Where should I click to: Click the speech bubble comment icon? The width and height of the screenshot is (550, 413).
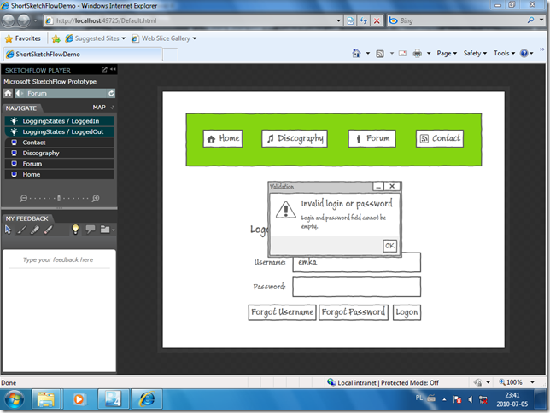point(91,230)
